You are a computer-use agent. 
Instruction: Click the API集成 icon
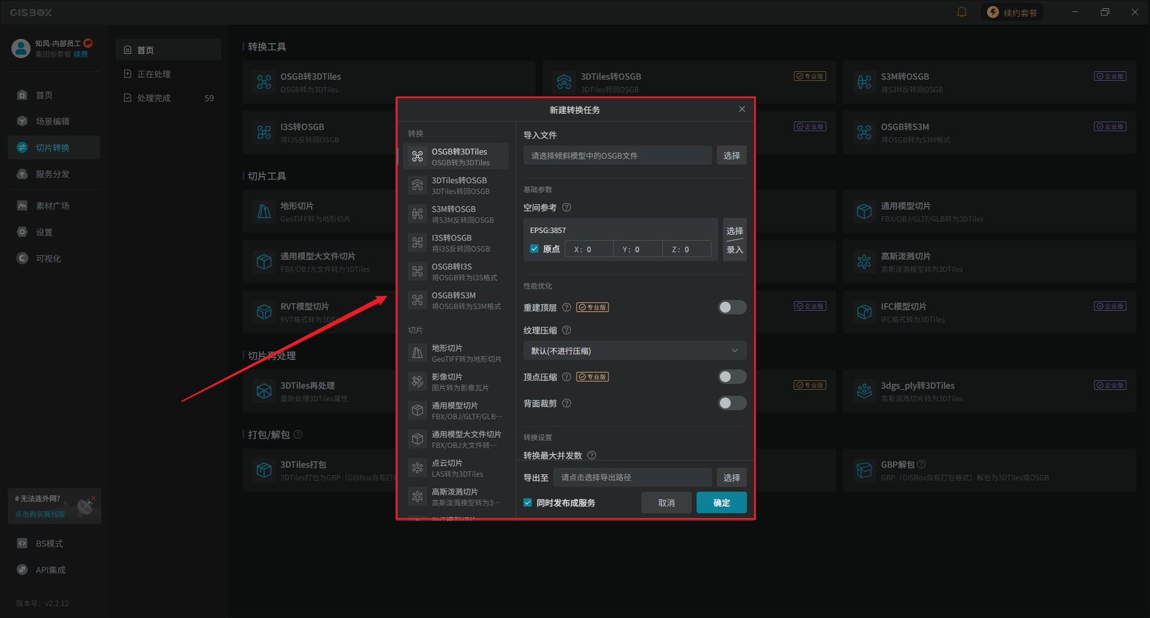click(x=22, y=569)
